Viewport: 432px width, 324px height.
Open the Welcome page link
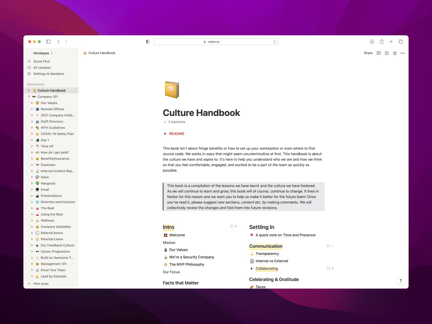point(177,235)
